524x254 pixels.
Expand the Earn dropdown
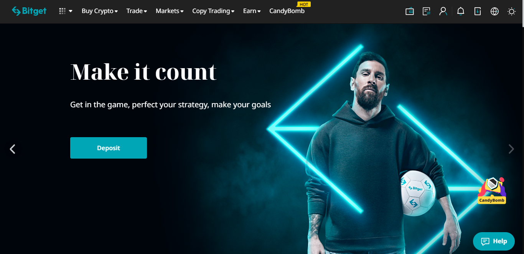pyautogui.click(x=252, y=11)
